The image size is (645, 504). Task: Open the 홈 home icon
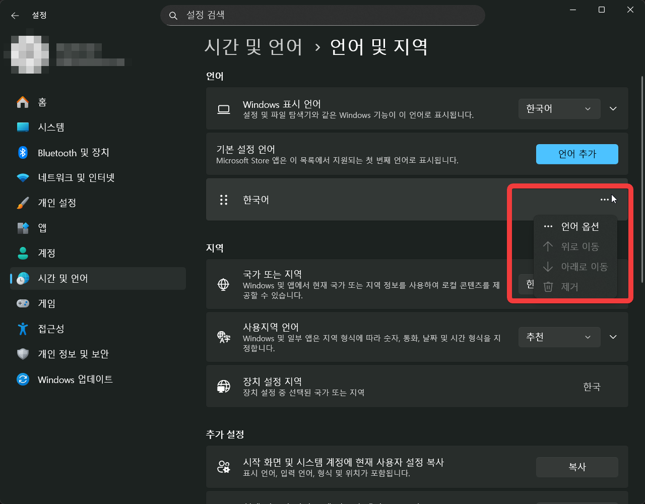tap(23, 102)
